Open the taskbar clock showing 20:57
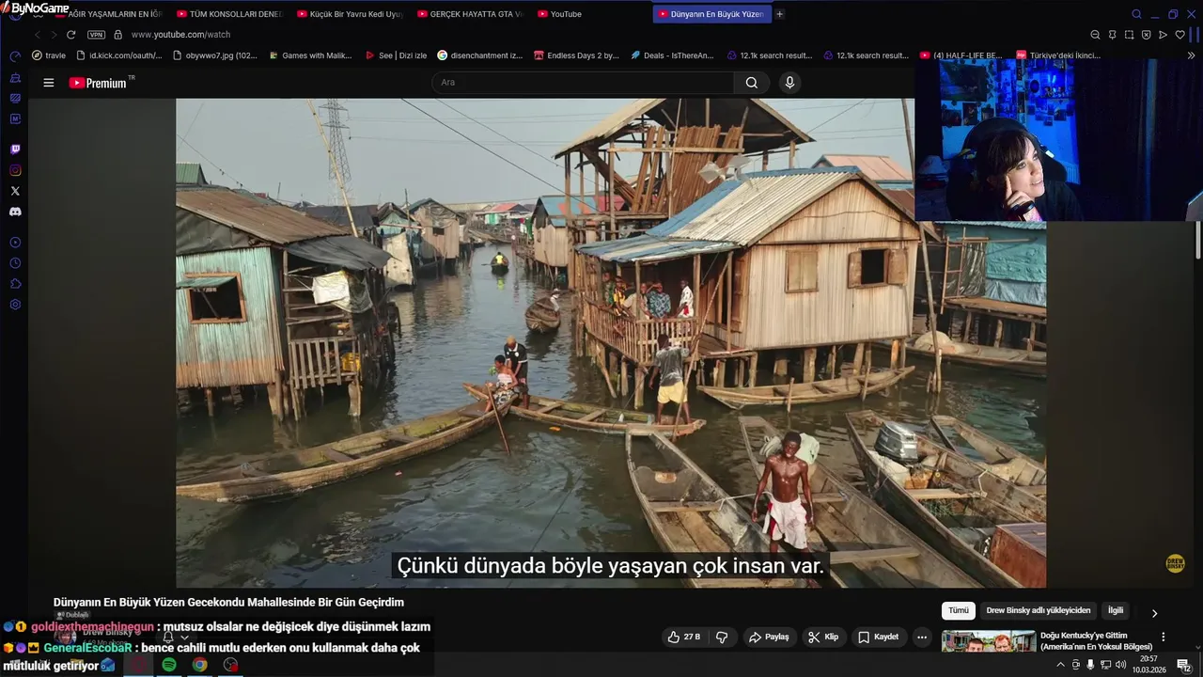 point(1148,664)
